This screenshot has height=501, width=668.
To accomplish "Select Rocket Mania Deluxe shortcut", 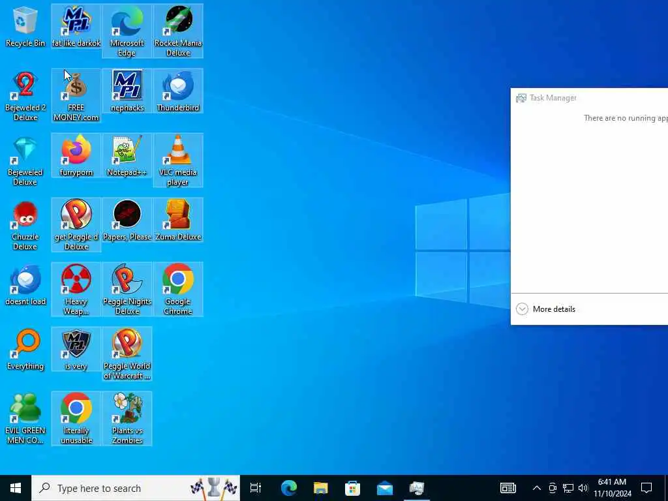I will (178, 31).
